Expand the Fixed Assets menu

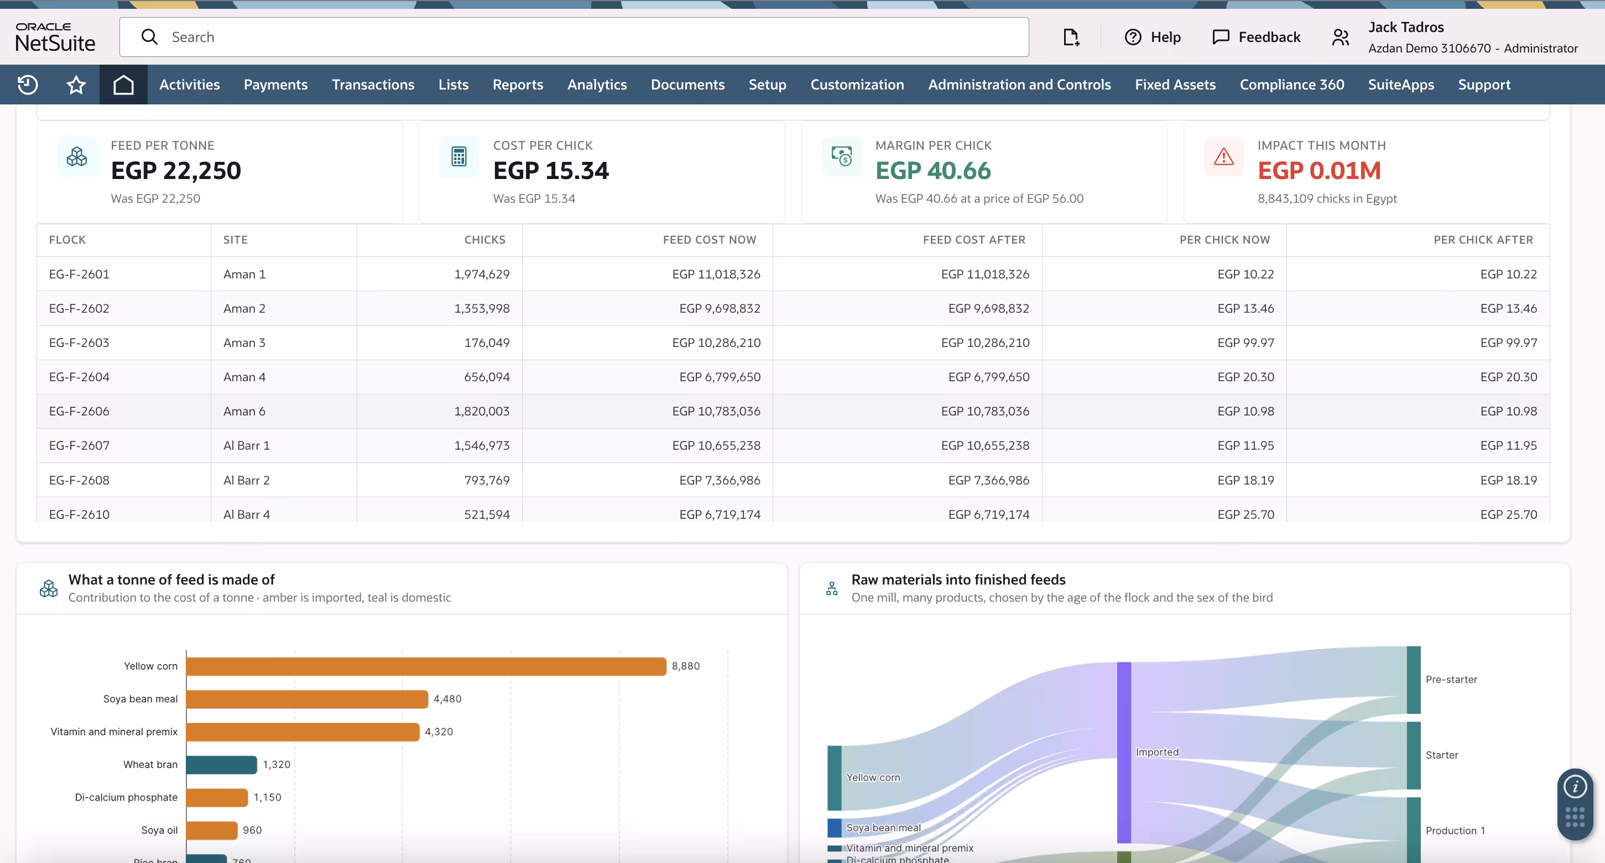(x=1175, y=85)
